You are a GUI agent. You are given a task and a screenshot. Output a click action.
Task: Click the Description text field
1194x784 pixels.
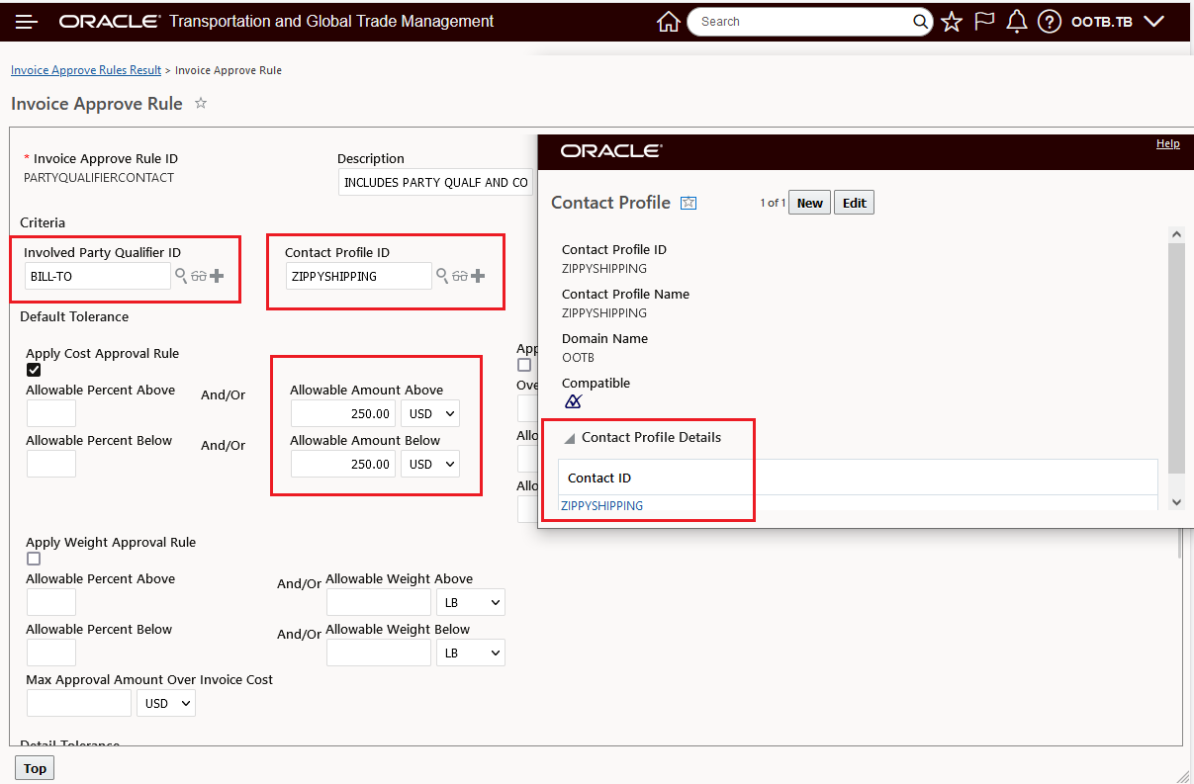tap(435, 182)
